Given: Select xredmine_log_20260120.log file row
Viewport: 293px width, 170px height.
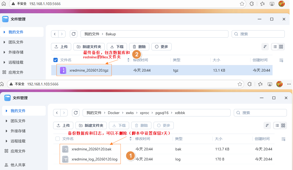Looking at the screenshot, I should [x=164, y=159].
